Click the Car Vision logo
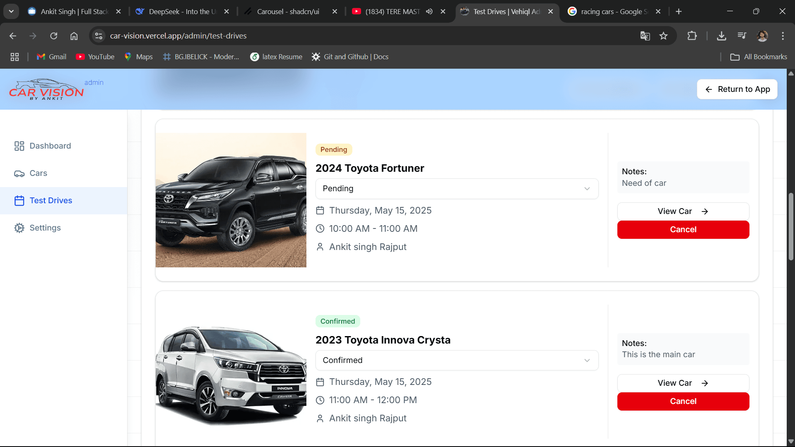This screenshot has height=447, width=795. (x=46, y=89)
